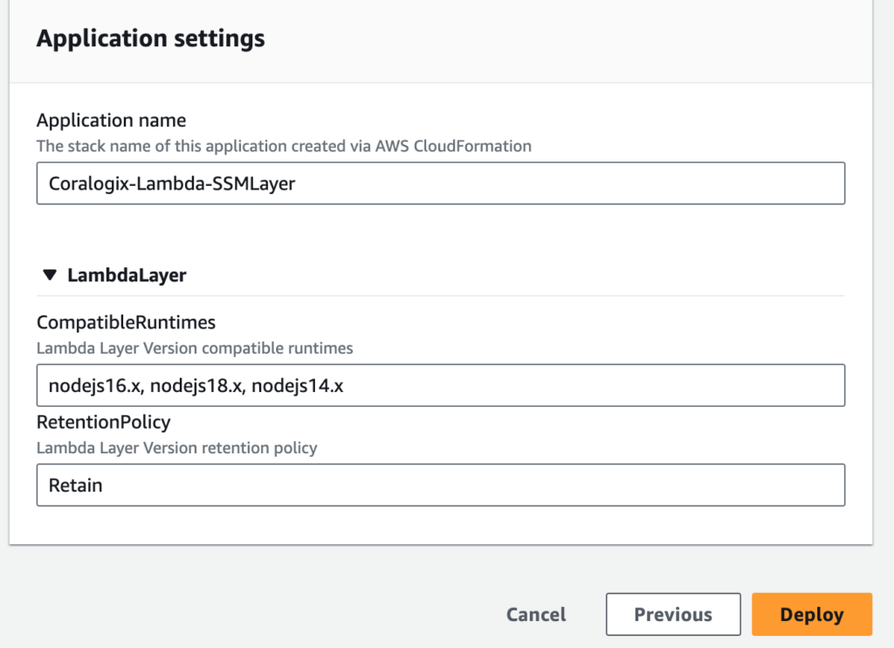Go back with the Previous button
Image resolution: width=894 pixels, height=648 pixels.
(673, 614)
